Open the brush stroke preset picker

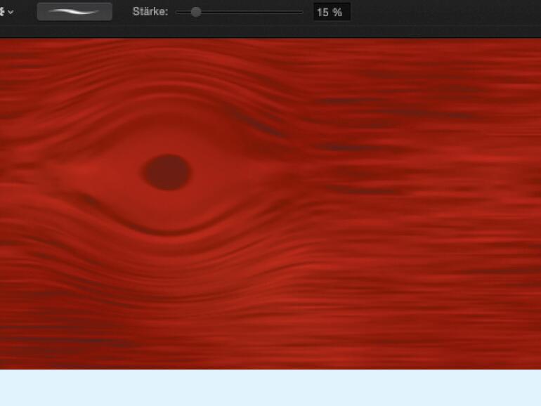(74, 12)
